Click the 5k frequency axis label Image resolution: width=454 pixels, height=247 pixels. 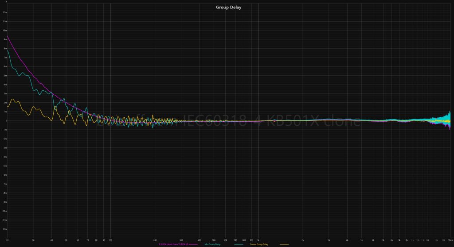(361, 239)
